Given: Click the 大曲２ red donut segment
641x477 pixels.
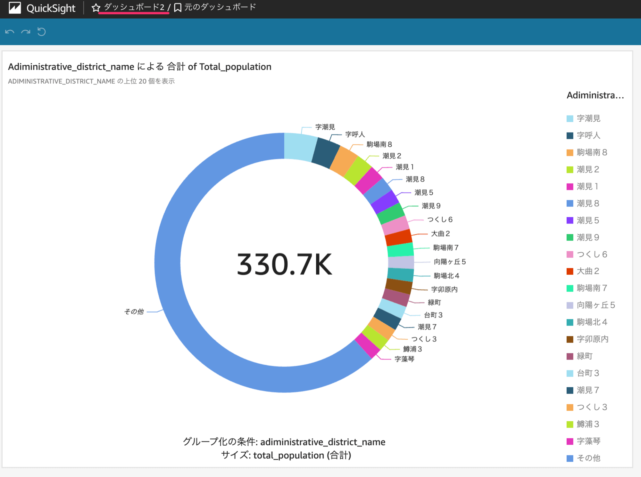Looking at the screenshot, I should [398, 237].
